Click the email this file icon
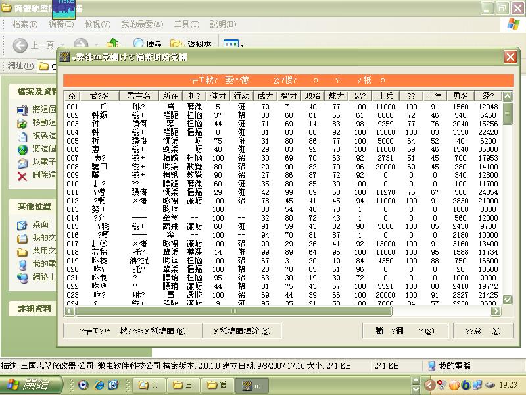The image size is (526, 395). pos(22,163)
